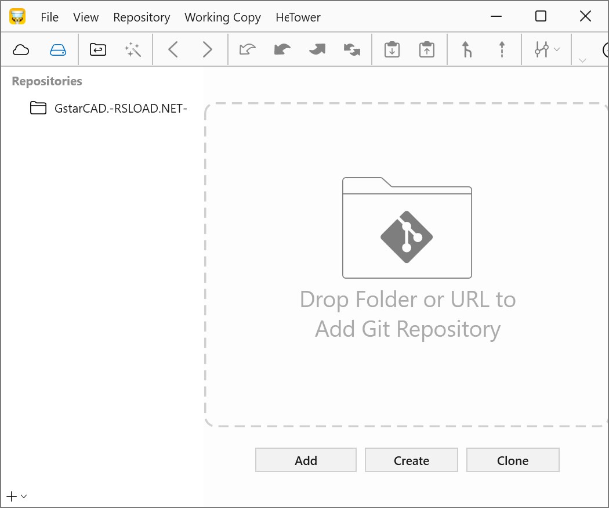
Task: Click the Git folder drop zone
Action: tap(407, 265)
